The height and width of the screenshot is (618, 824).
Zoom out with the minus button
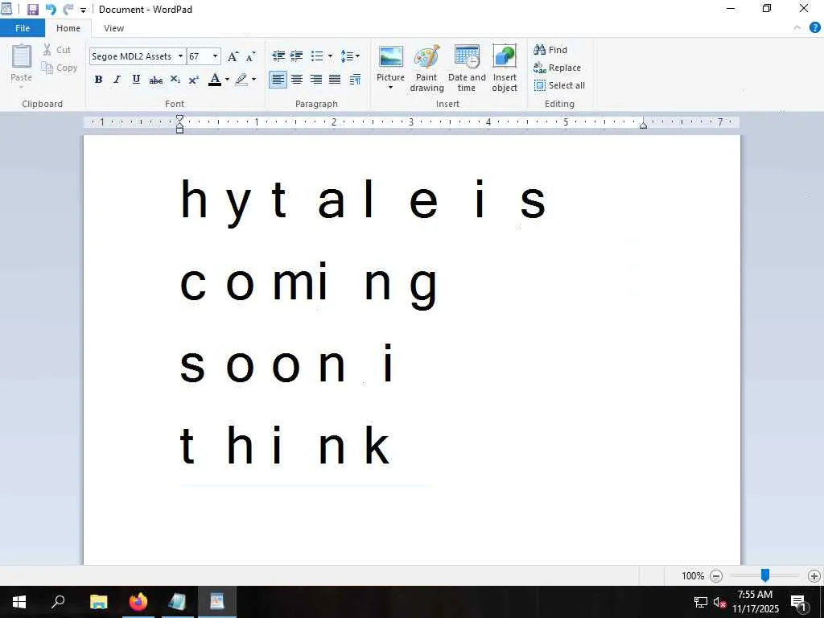[x=715, y=576]
